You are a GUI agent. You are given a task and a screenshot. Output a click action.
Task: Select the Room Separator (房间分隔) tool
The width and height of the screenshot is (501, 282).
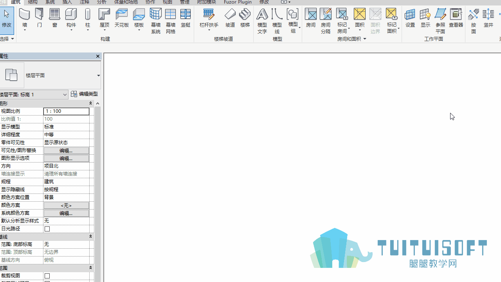pyautogui.click(x=326, y=21)
